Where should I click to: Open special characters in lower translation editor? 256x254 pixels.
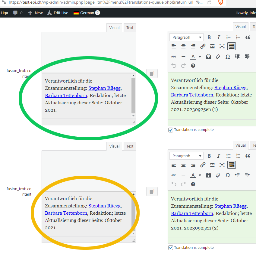(228, 175)
